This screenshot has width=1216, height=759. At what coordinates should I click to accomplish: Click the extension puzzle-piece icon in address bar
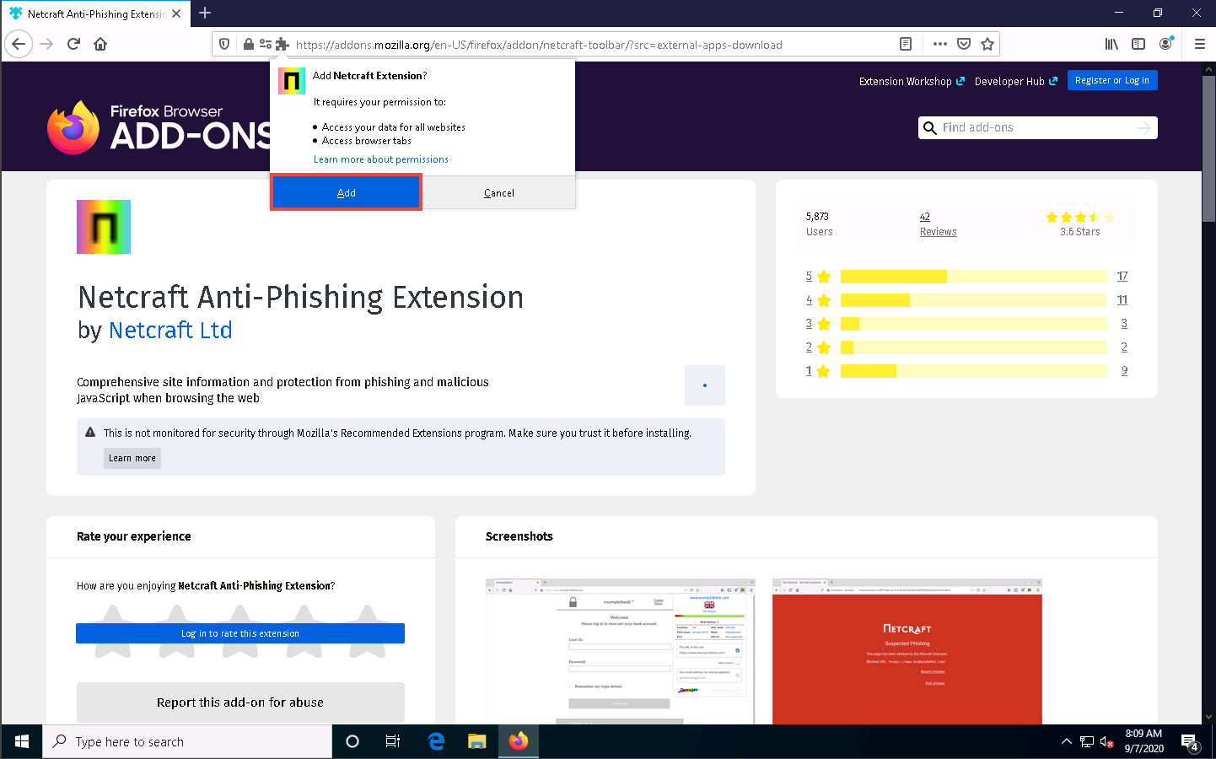pyautogui.click(x=282, y=45)
